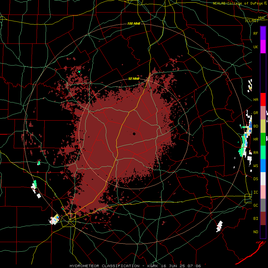The width and height of the screenshot is (268, 268).
Task: Click the red HA legend color swatch
Action: tap(263, 99)
